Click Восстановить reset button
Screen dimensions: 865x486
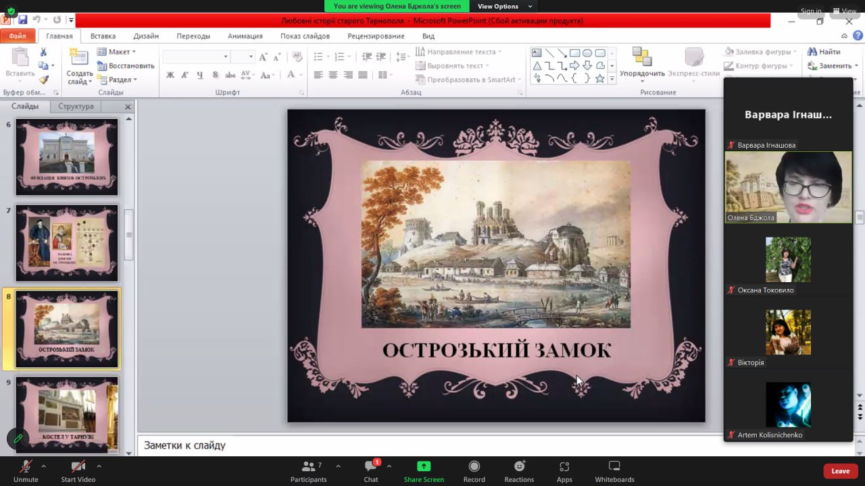click(x=126, y=66)
